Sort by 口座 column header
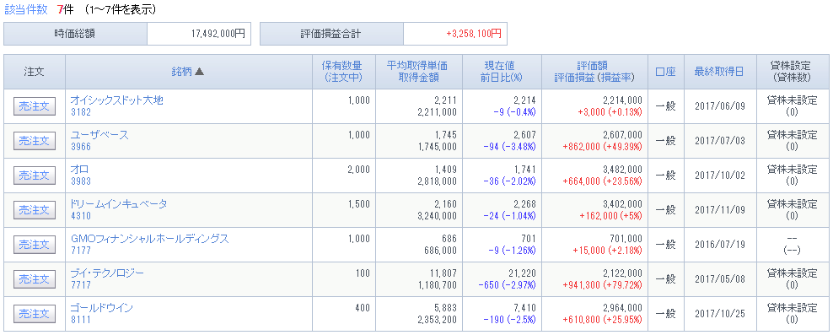Screen dimensions: 833x335 click(x=666, y=72)
